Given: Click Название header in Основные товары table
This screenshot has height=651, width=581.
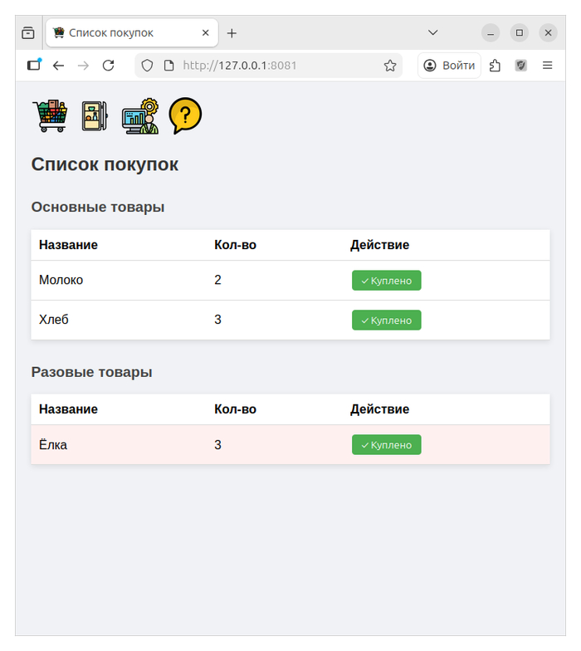Looking at the screenshot, I should (68, 245).
